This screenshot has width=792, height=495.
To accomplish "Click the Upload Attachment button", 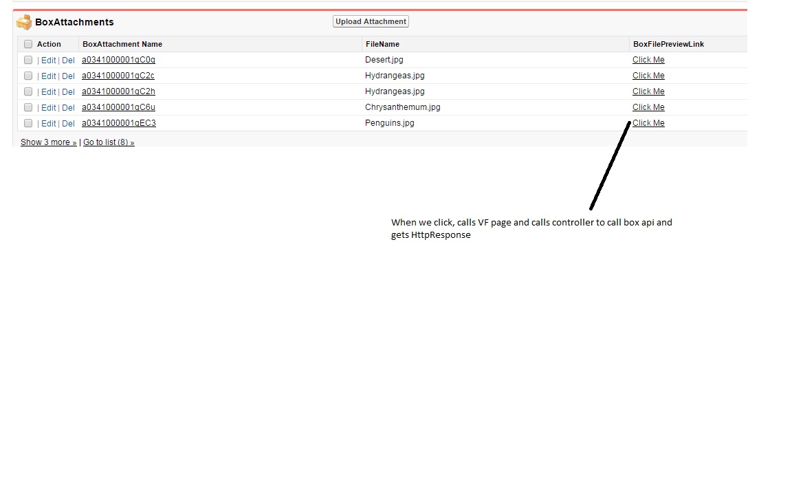I will [371, 21].
